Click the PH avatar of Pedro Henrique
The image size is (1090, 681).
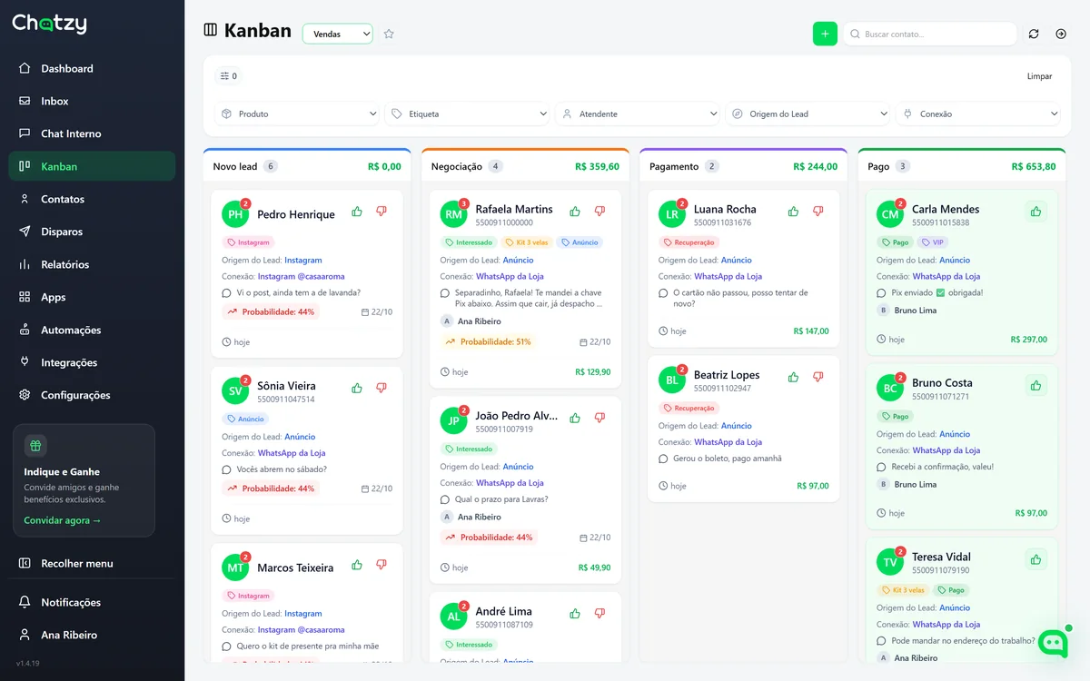[x=235, y=214]
